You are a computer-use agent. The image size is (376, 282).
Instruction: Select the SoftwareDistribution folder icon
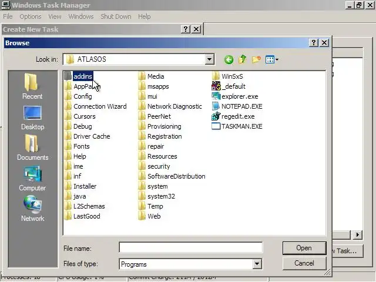[x=142, y=176]
